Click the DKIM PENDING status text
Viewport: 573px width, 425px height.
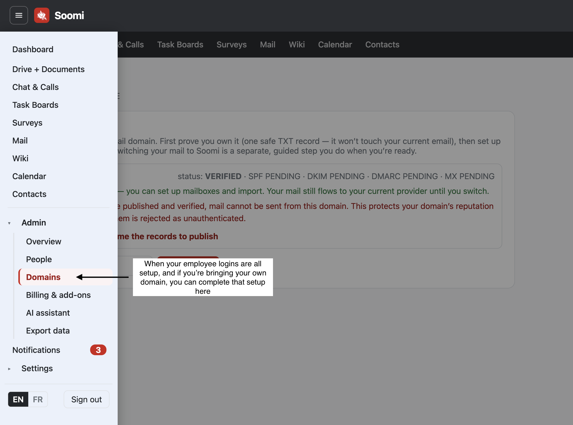(336, 177)
